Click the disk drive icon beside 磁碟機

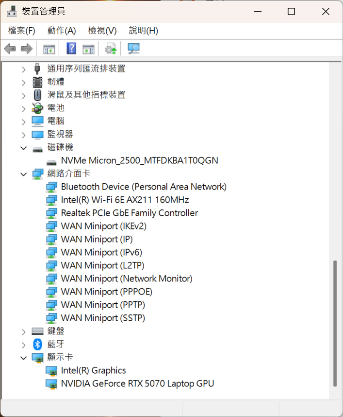37,150
